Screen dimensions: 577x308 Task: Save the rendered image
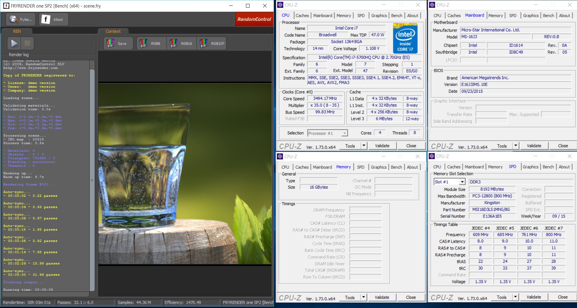(x=118, y=43)
